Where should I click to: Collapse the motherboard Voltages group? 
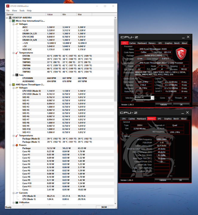13,24
